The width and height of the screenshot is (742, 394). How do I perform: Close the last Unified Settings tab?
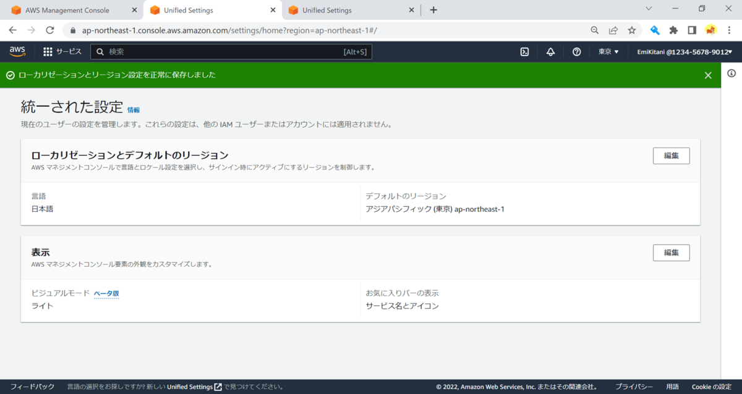pos(412,10)
